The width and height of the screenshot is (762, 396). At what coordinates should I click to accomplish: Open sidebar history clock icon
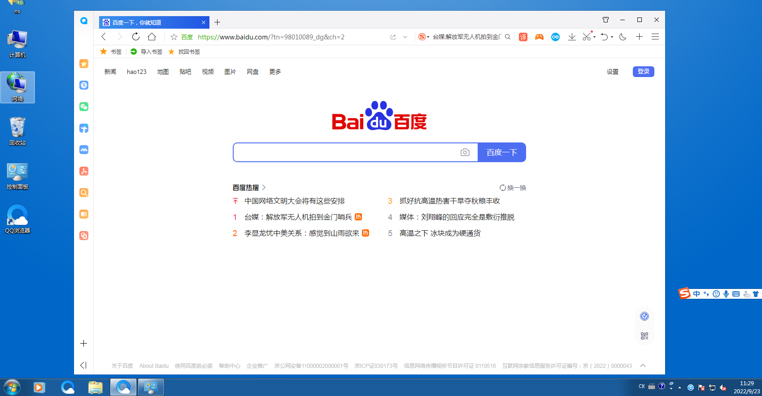(x=84, y=85)
